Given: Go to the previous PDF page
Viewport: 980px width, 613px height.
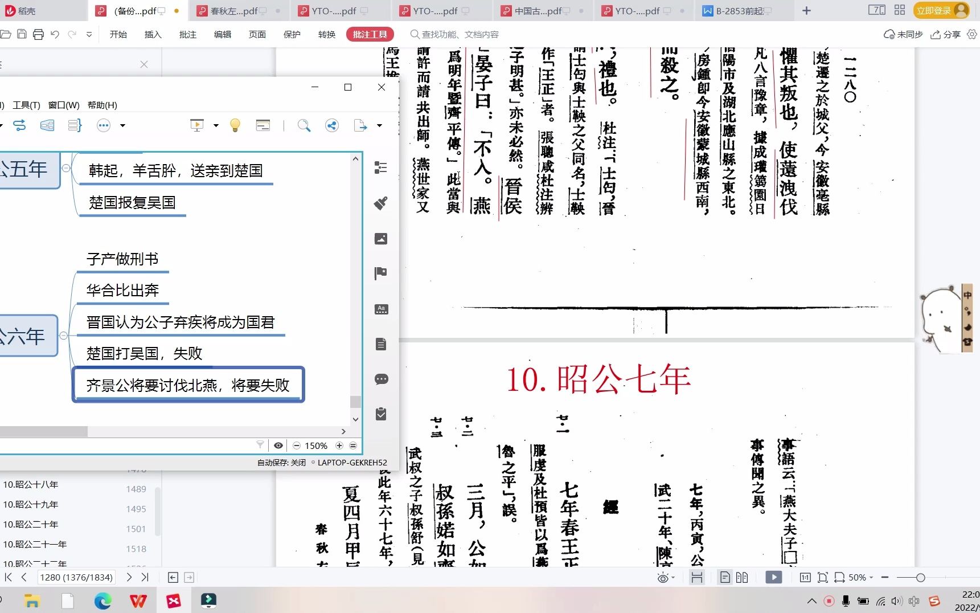Looking at the screenshot, I should coord(24,577).
